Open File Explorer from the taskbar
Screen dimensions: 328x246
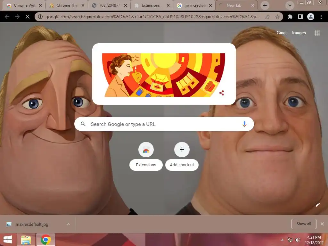coord(26,240)
